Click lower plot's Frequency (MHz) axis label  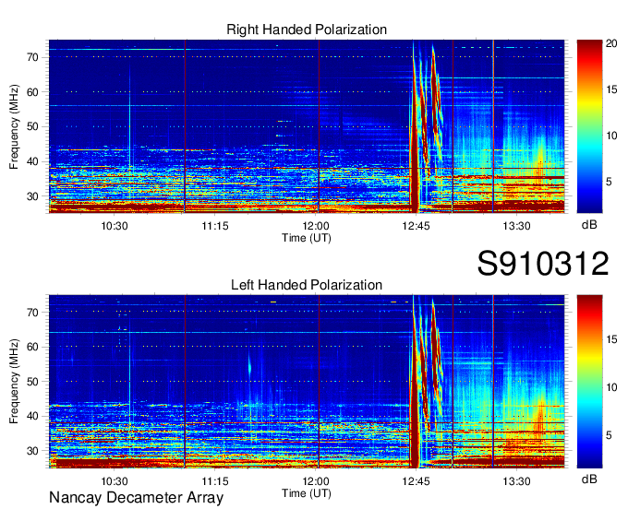click(x=15, y=382)
